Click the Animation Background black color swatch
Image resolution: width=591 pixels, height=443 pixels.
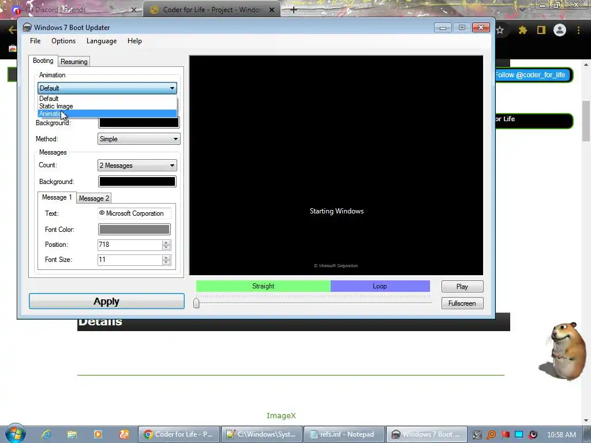click(139, 122)
